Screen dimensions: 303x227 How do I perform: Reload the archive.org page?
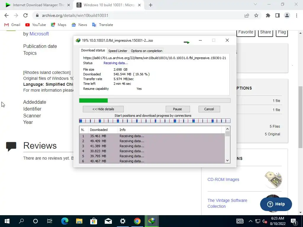click(25, 15)
